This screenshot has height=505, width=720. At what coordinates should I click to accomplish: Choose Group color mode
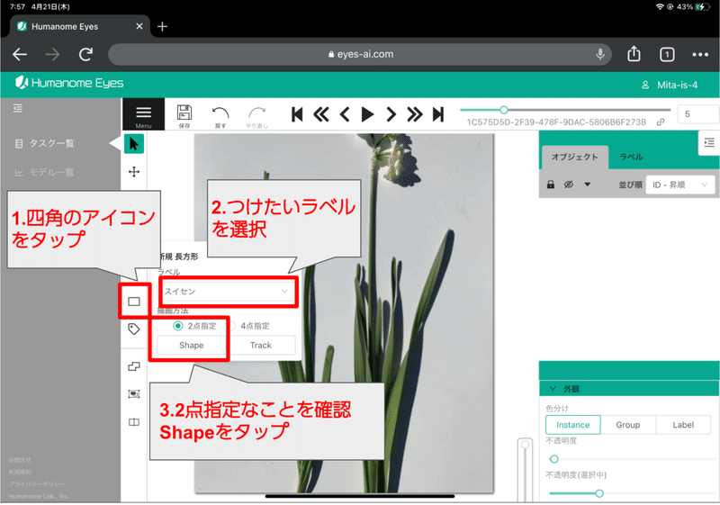click(627, 425)
